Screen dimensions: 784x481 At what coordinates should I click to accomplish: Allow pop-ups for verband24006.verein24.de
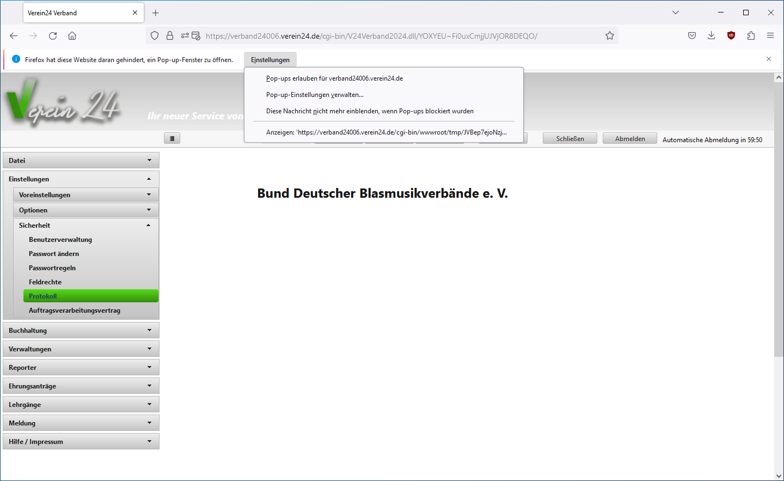(x=384, y=78)
